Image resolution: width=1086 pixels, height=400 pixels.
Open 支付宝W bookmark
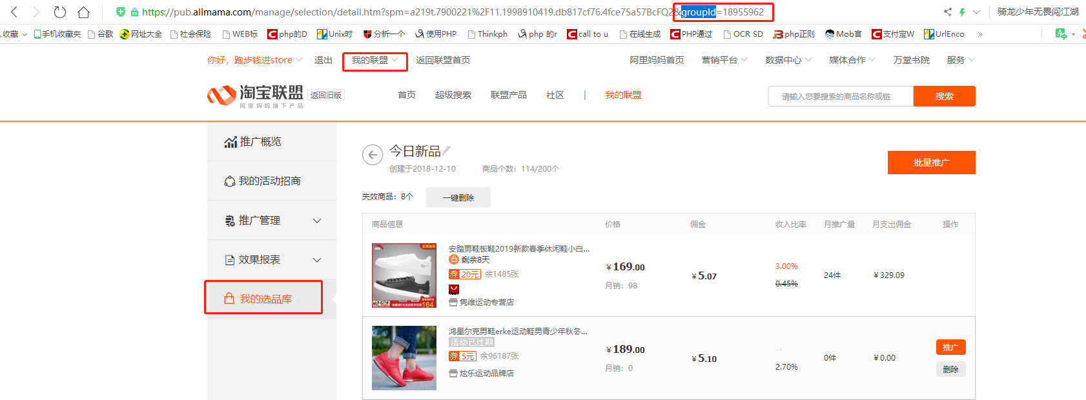[893, 34]
